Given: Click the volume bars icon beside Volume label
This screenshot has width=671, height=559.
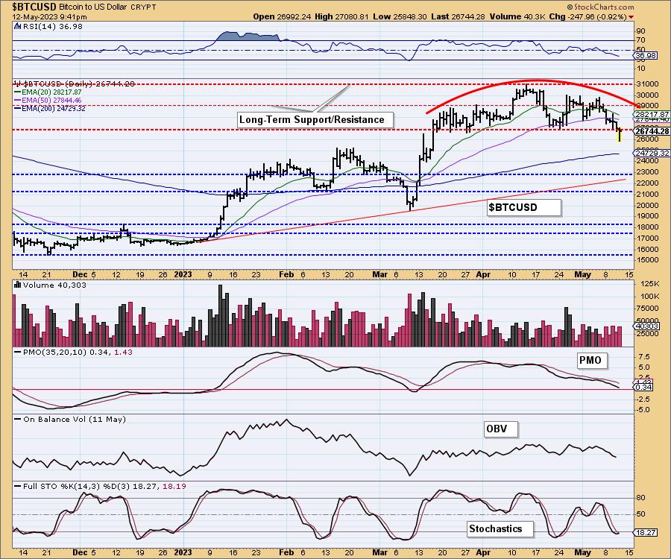Looking at the screenshot, I should pos(18,285).
